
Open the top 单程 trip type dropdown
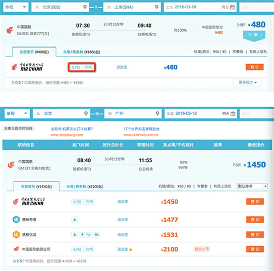pyautogui.click(x=16, y=7)
